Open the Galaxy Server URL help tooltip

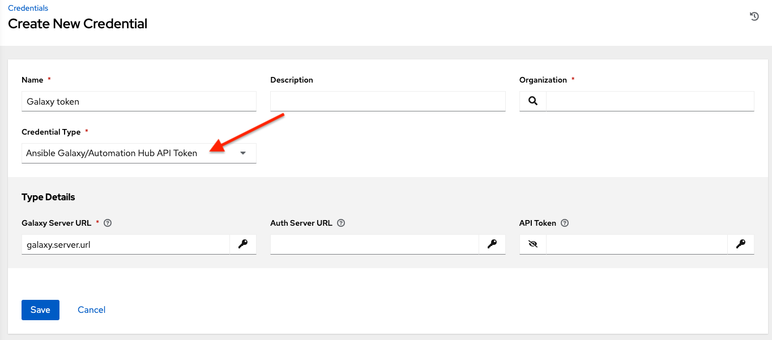[107, 222]
